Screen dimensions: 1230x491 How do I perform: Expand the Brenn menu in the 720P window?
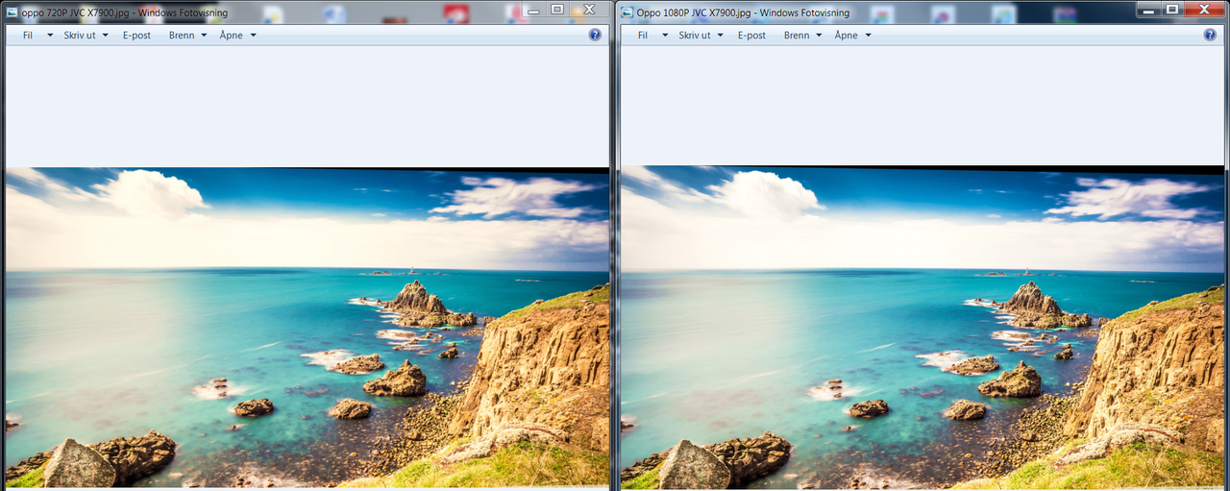(x=187, y=35)
